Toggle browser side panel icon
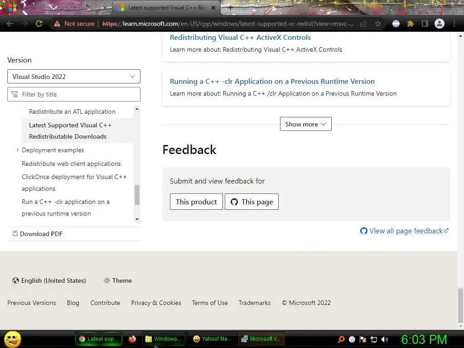The width and height of the screenshot is (464, 348). tap(425, 24)
